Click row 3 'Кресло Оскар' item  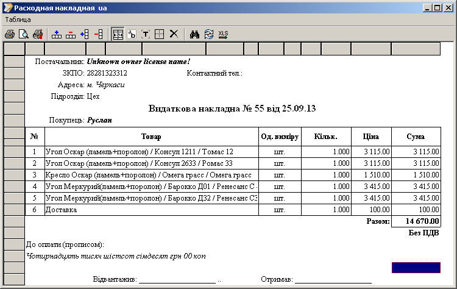(x=152, y=175)
